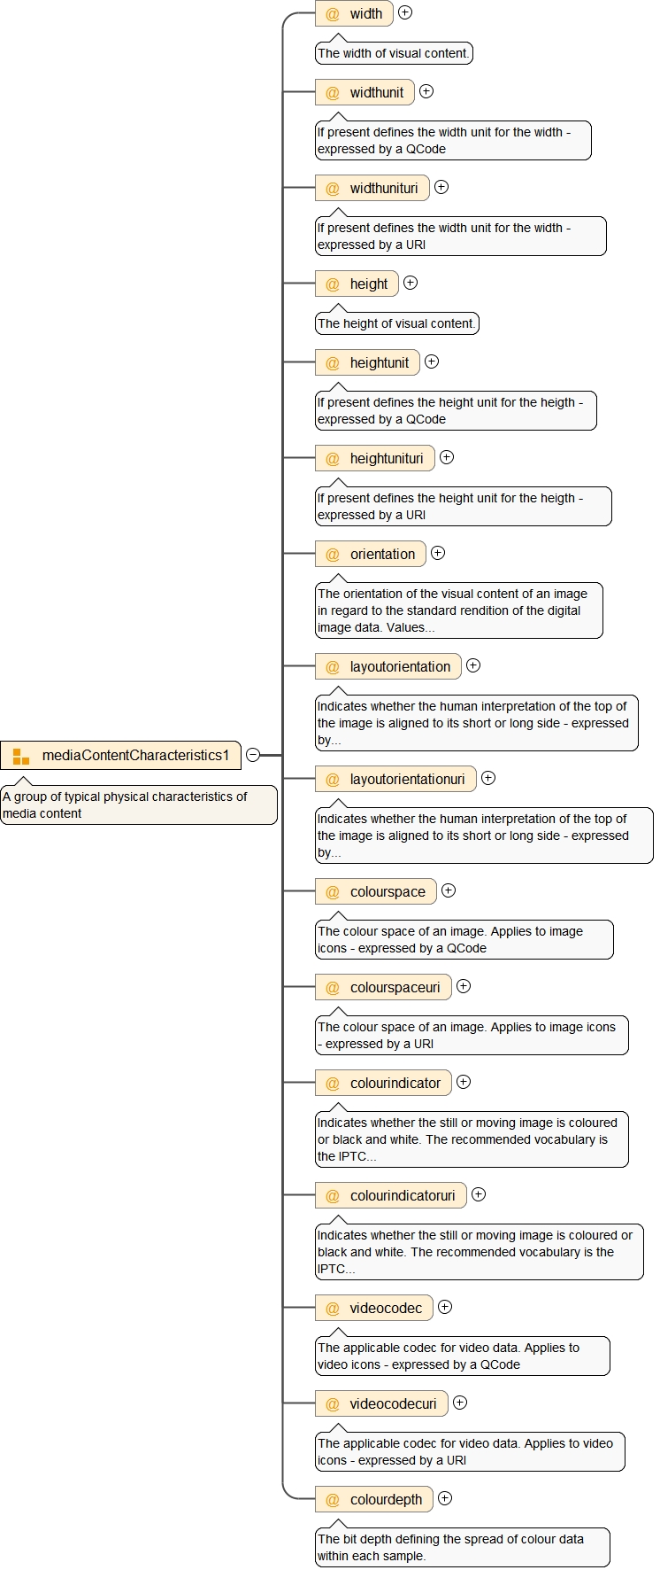Image resolution: width=660 pixels, height=1570 pixels.
Task: Click the @ icon beside heightunit
Action: pyautogui.click(x=333, y=363)
